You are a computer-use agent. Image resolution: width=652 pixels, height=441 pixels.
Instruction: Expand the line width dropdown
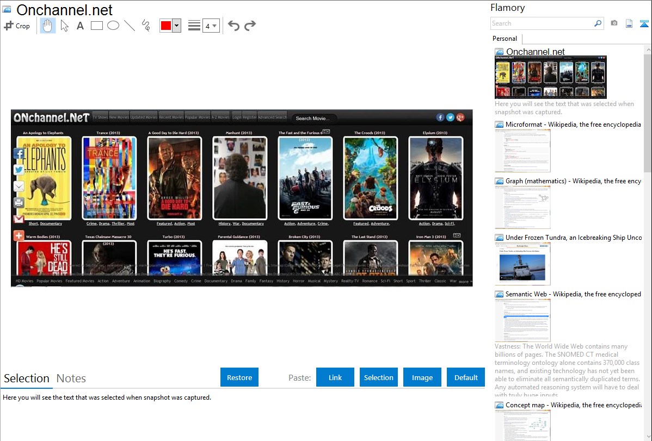click(214, 26)
